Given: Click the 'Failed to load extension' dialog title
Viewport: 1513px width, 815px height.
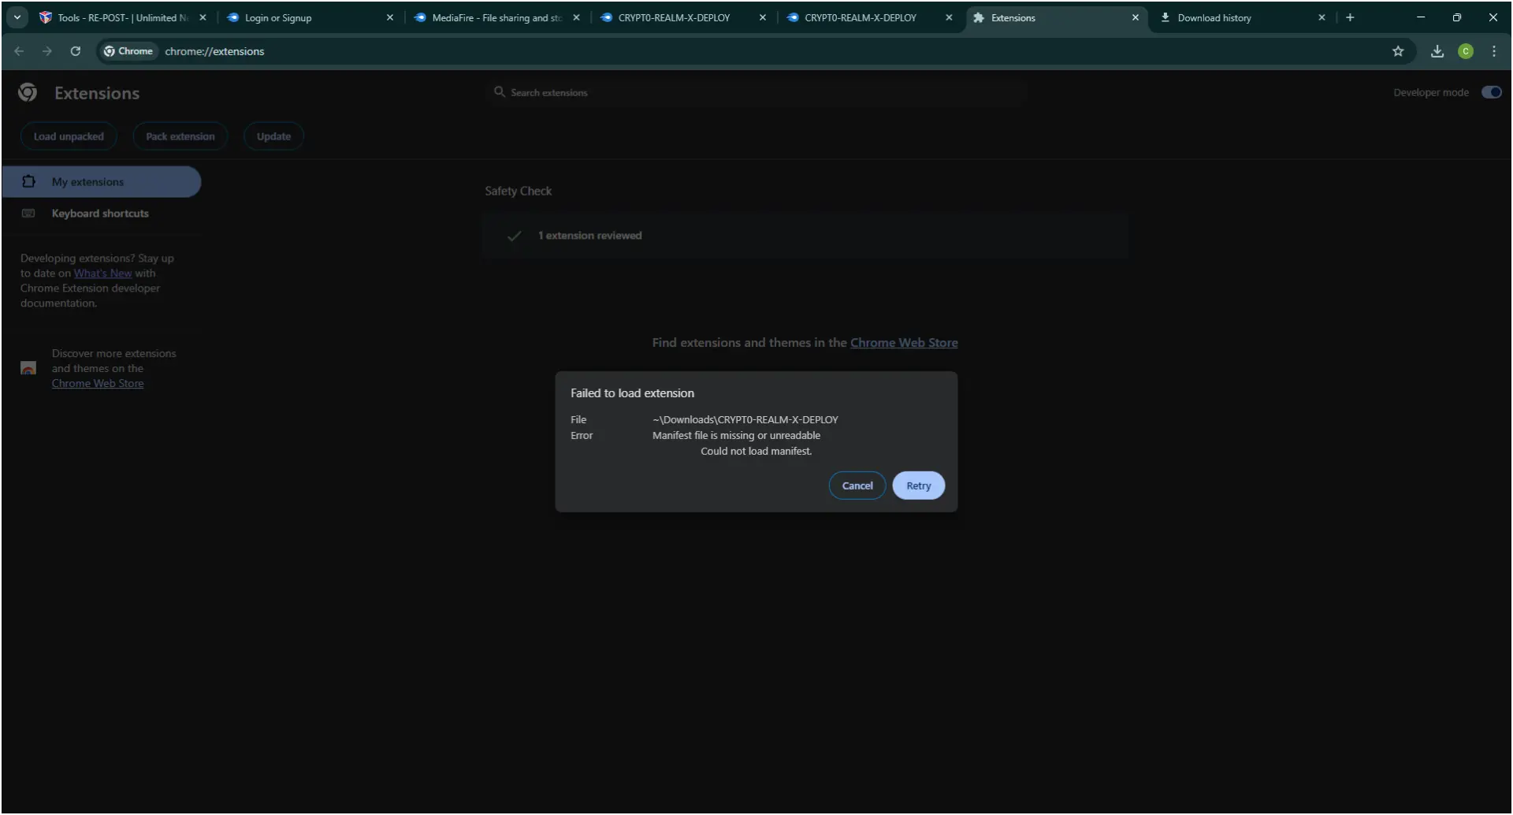Looking at the screenshot, I should [632, 393].
